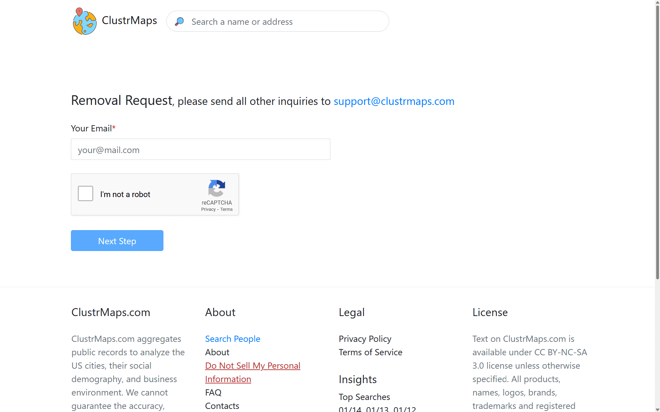Image resolution: width=660 pixels, height=412 pixels.
Task: Click the magnifier icon in the search bar
Action: click(x=179, y=21)
